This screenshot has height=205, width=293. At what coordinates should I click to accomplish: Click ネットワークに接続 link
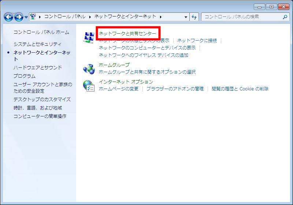[197, 41]
